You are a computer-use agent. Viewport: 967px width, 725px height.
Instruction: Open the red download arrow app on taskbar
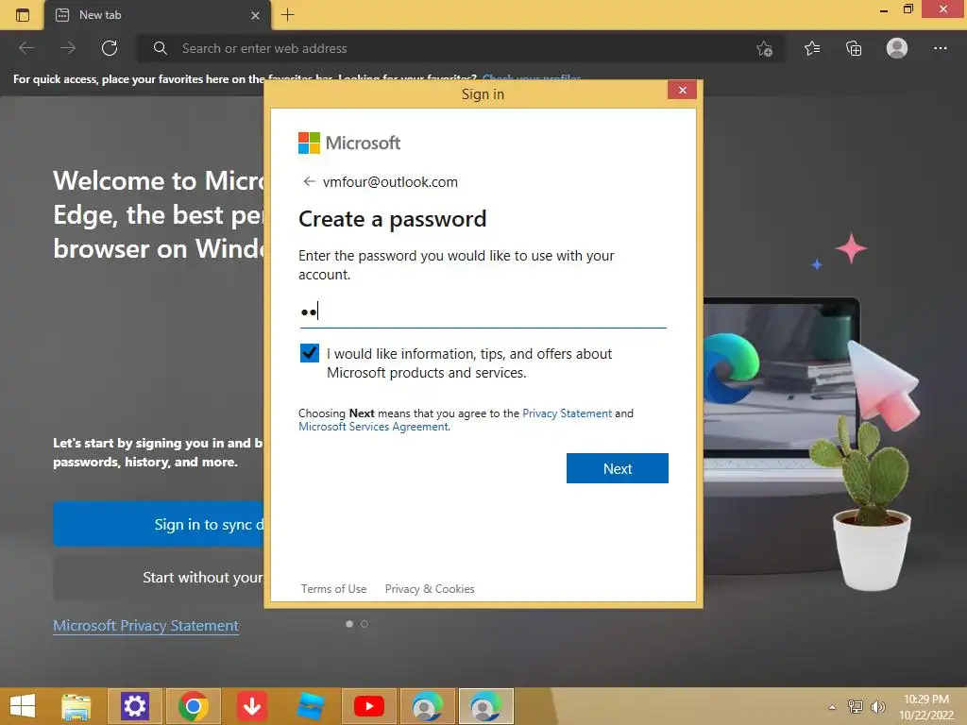pos(251,706)
